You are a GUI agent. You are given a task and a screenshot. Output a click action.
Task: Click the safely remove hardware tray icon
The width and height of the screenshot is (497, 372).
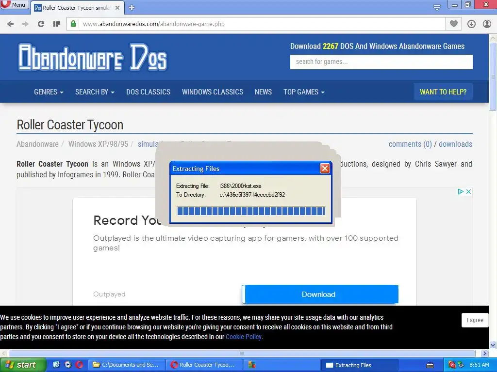461,365
